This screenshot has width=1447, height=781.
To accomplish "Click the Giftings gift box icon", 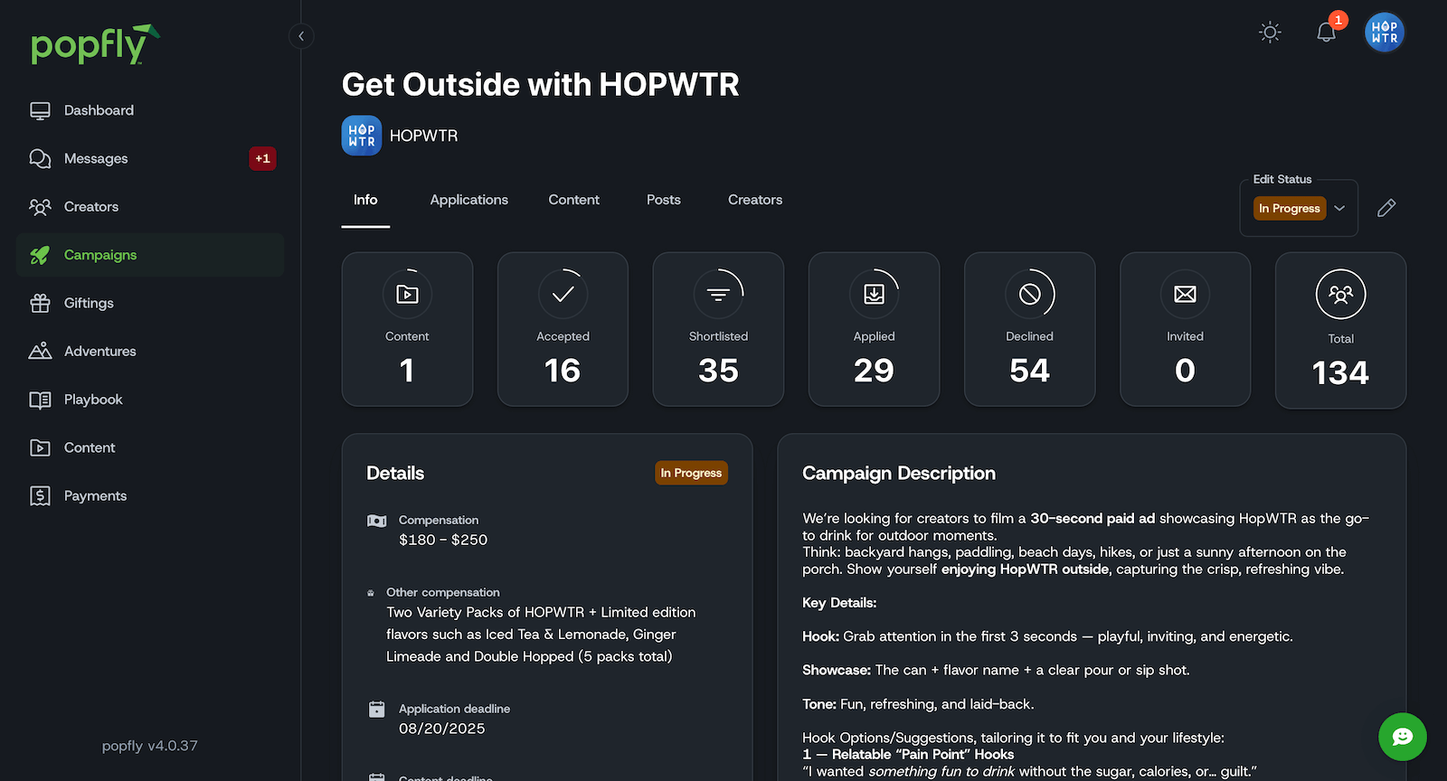I will pos(40,303).
